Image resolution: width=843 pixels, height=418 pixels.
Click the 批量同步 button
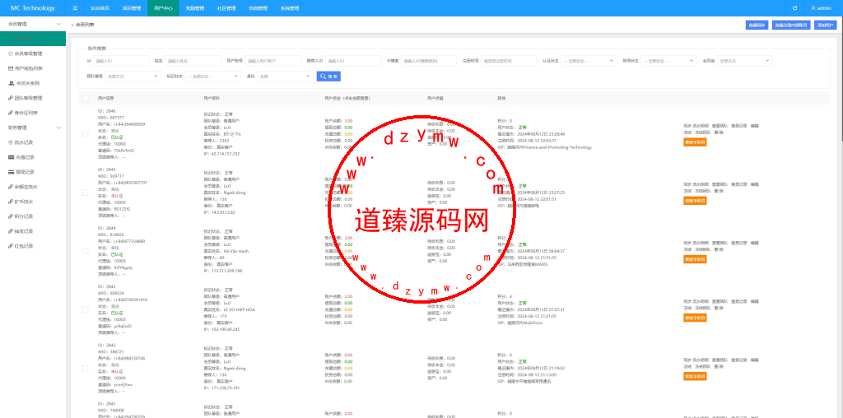pyautogui.click(x=757, y=25)
